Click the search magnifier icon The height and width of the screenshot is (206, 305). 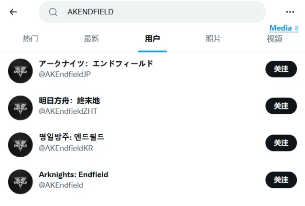click(x=53, y=12)
